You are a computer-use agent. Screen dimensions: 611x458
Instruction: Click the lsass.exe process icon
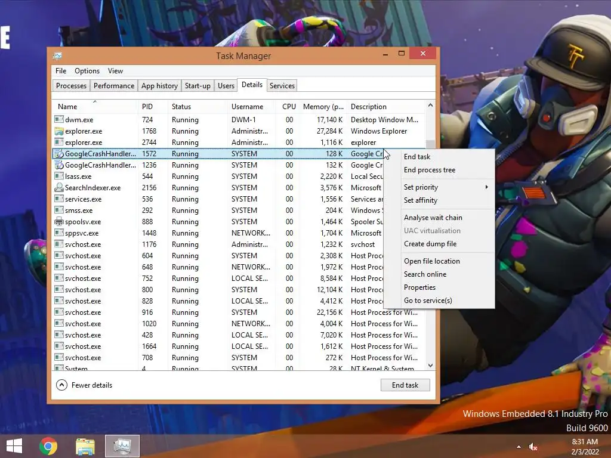point(59,177)
